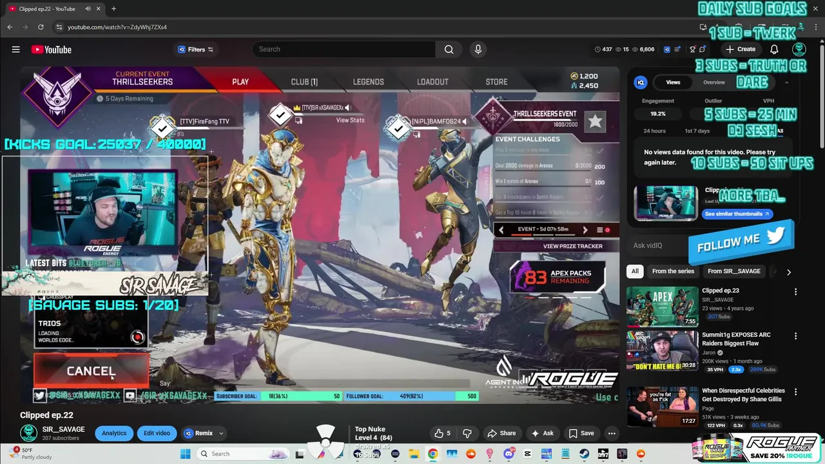Viewport: 825px width, 464px height.
Task: Expand the Remix dropdown arrow
Action: point(221,433)
